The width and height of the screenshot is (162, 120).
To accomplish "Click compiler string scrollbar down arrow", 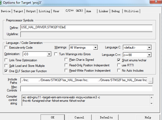I will pos(151,103).
